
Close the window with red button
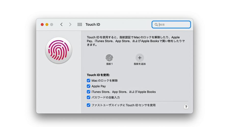pyautogui.click(x=42, y=25)
